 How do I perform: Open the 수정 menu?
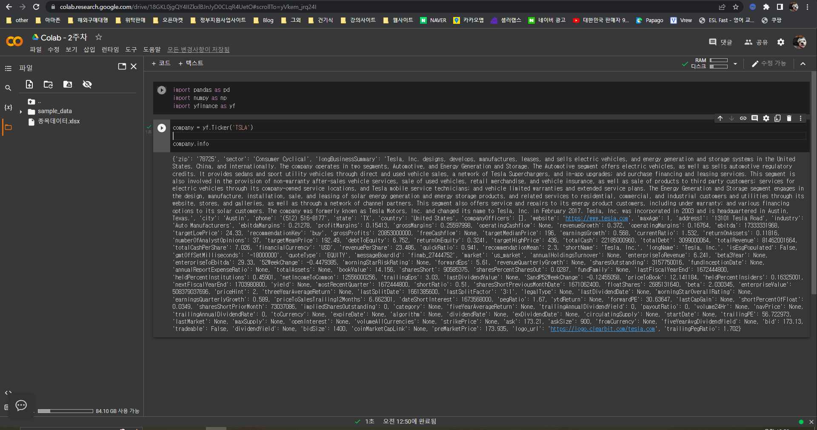click(x=54, y=50)
